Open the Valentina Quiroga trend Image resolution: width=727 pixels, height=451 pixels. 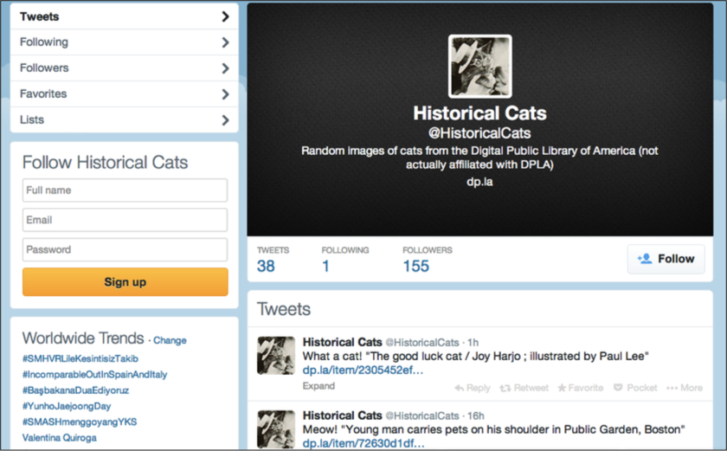60,437
